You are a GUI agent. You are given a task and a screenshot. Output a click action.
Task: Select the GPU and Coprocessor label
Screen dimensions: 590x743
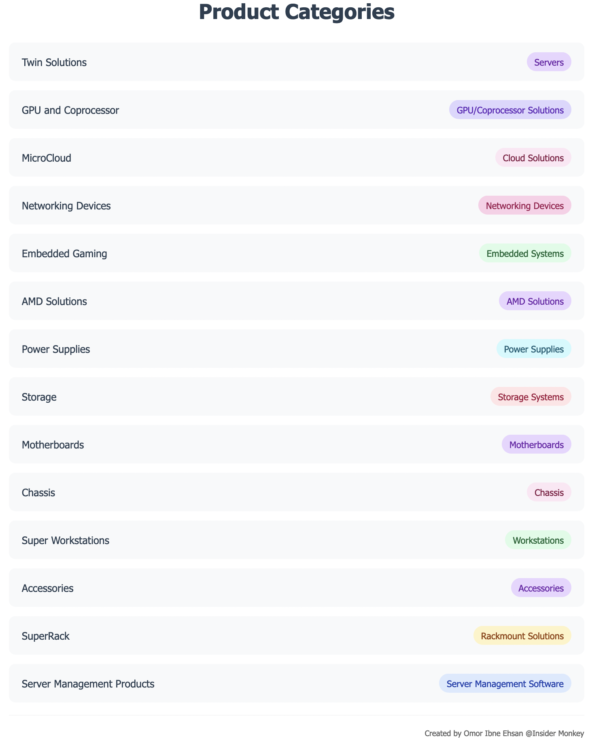point(70,110)
